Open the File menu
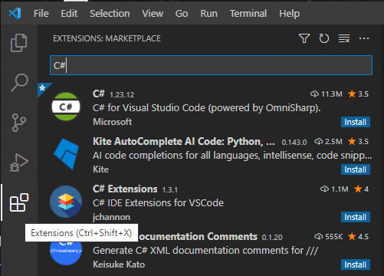The image size is (384, 276). click(x=41, y=14)
